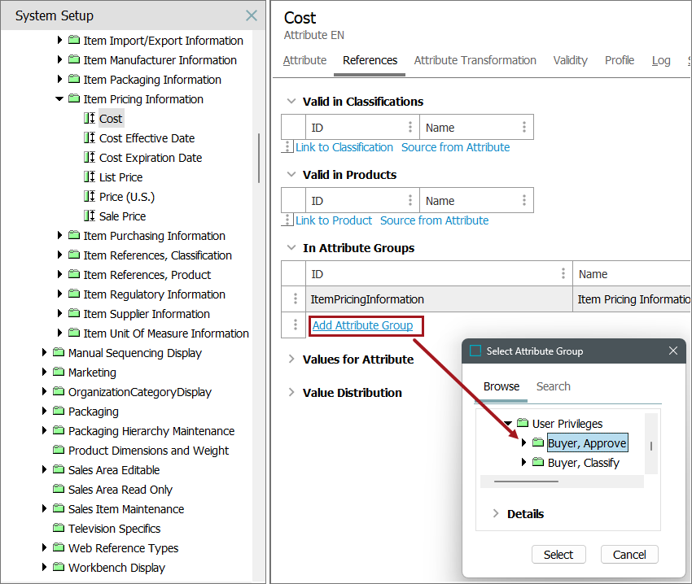Click the Cost attribute icon in tree
Image resolution: width=692 pixels, height=584 pixels.
[x=90, y=119]
